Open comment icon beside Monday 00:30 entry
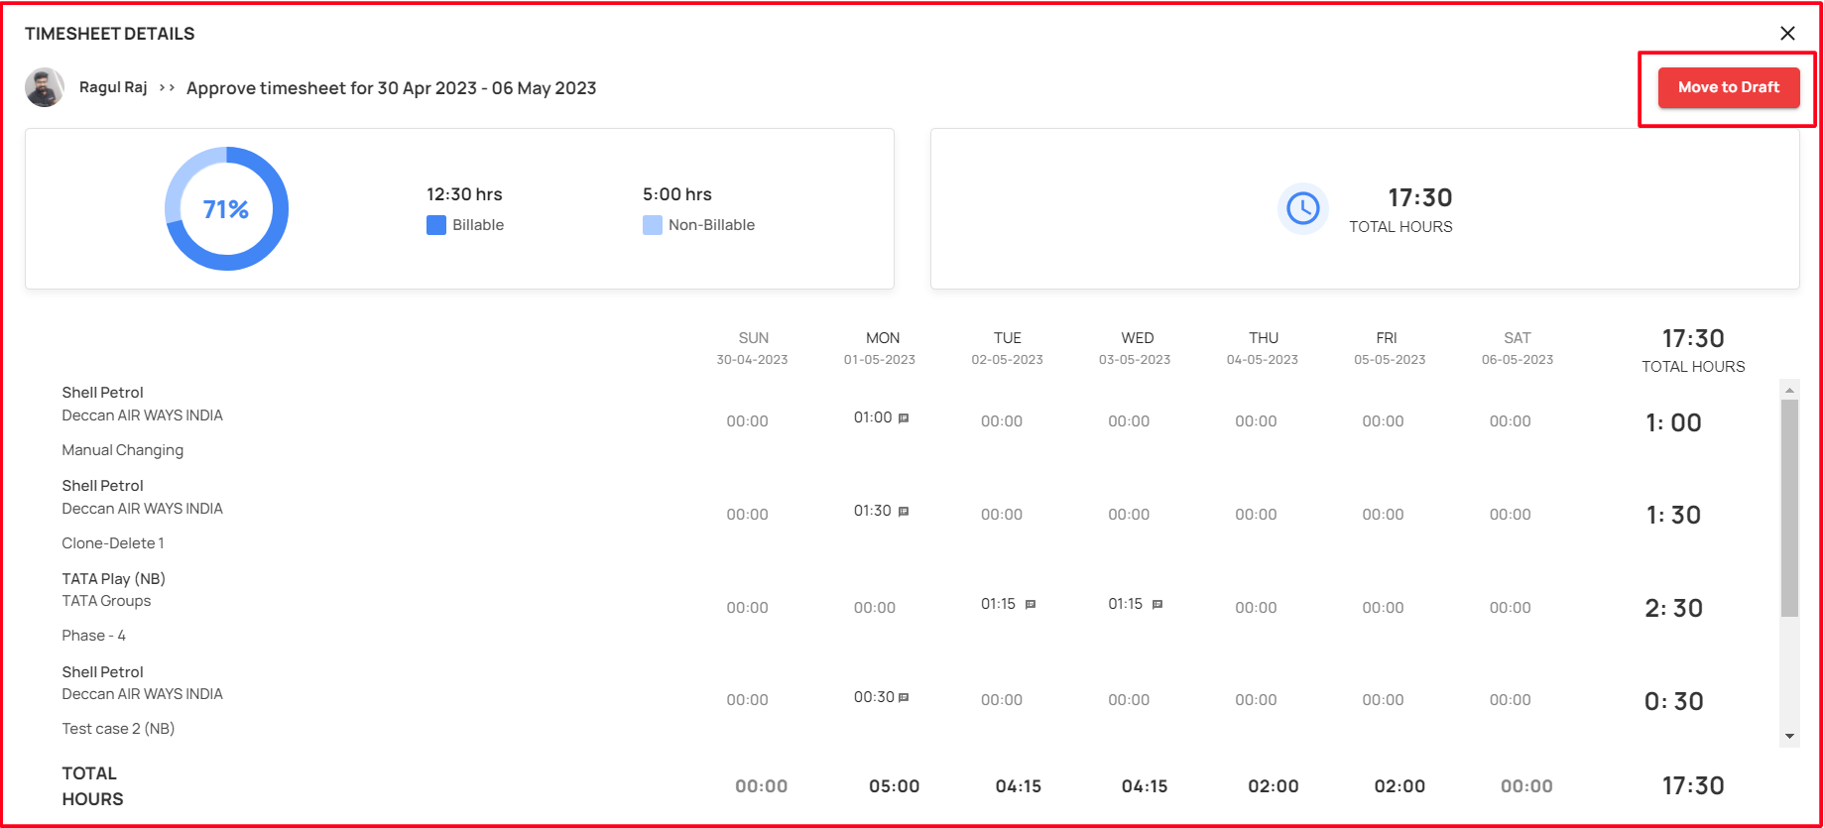This screenshot has width=1824, height=828. pyautogui.click(x=904, y=697)
